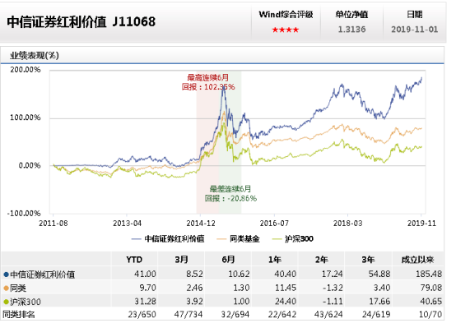
Task: Select the 3年 column header
Action: [x=369, y=260]
